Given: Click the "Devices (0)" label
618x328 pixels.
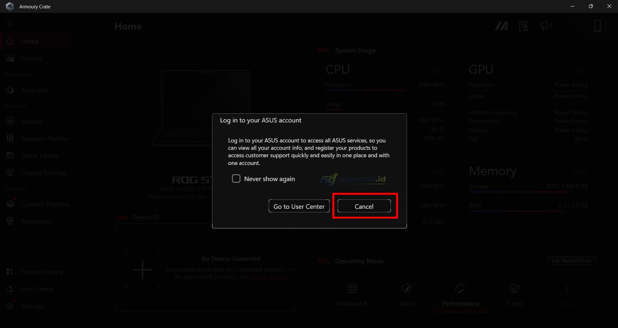Looking at the screenshot, I should coord(146,217).
